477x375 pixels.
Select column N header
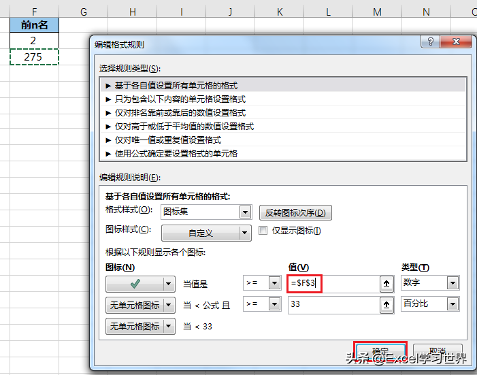[426, 12]
